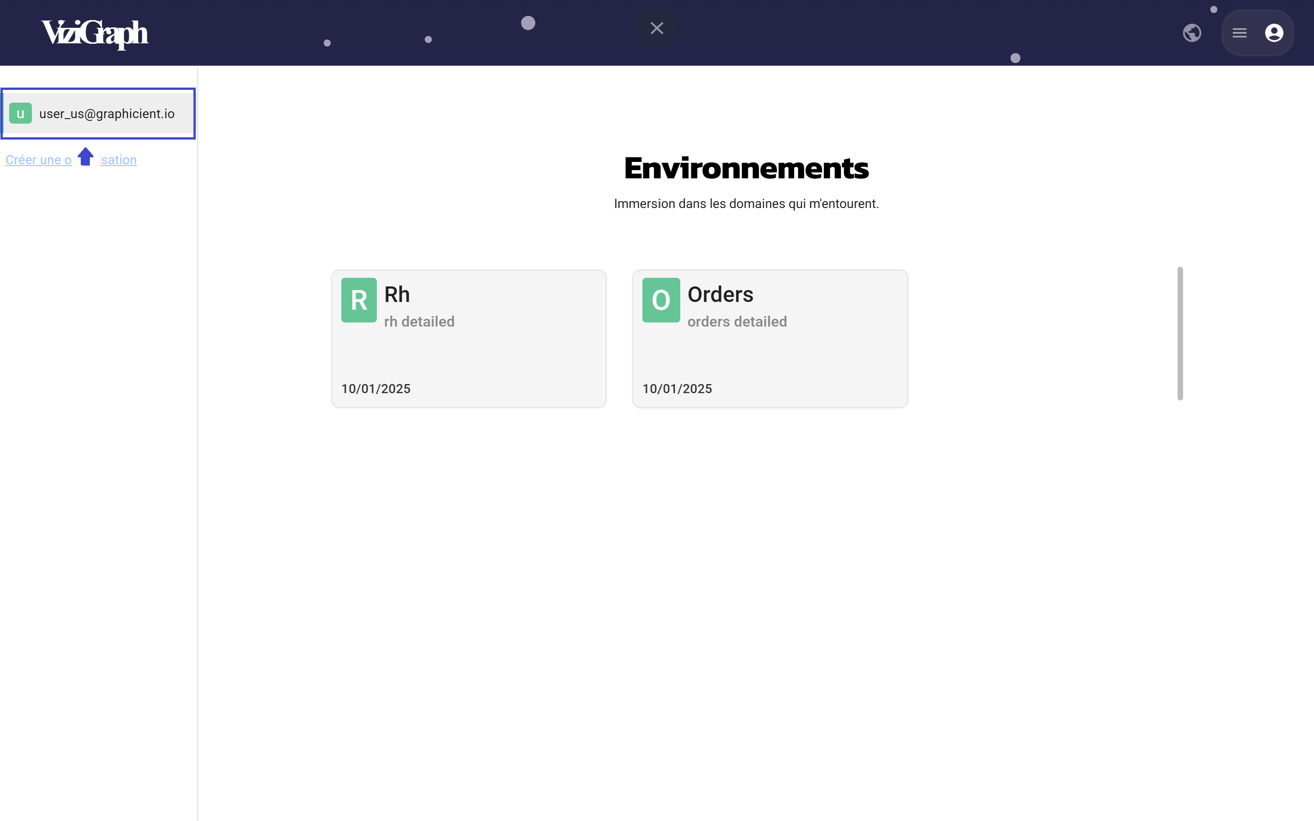This screenshot has width=1314, height=821.
Task: Click the green R icon on Rh card
Action: tap(358, 300)
